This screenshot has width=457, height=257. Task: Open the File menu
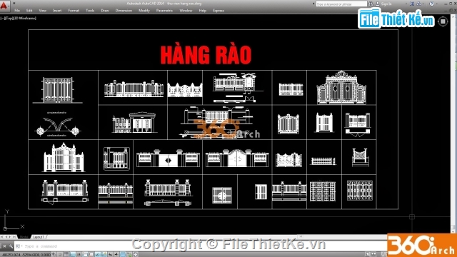pyautogui.click(x=17, y=11)
